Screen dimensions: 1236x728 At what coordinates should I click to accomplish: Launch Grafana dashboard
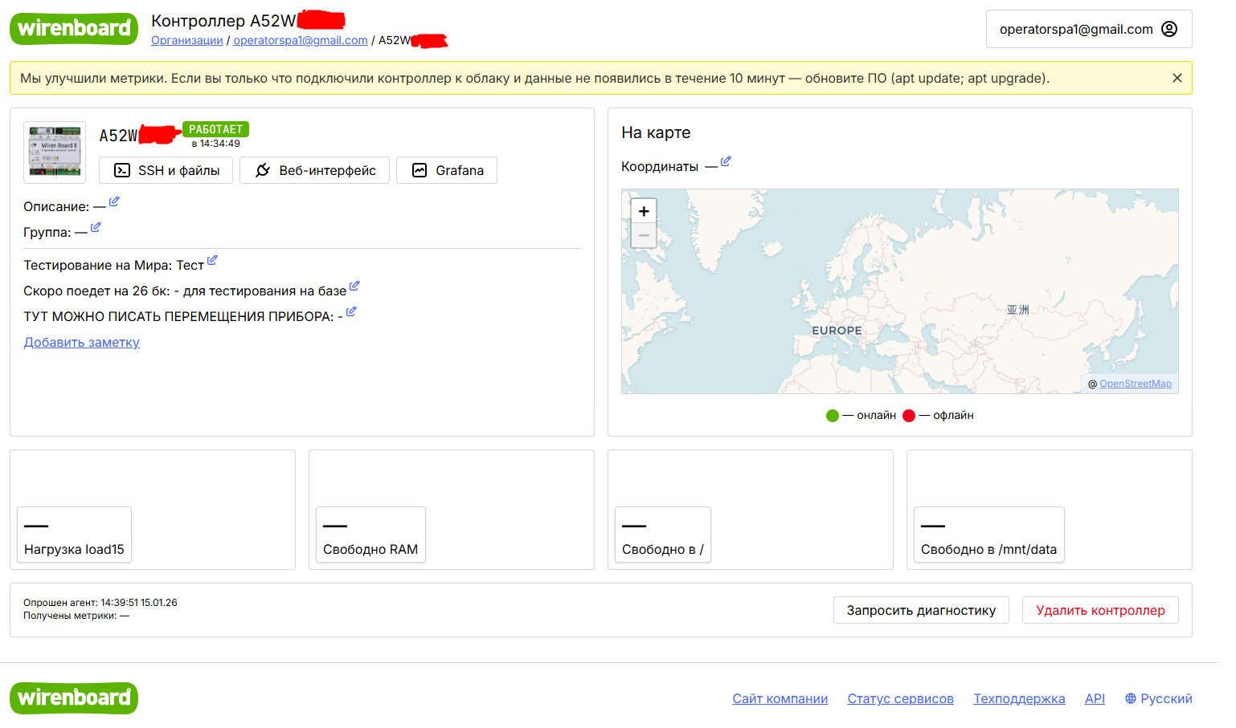pyautogui.click(x=447, y=170)
